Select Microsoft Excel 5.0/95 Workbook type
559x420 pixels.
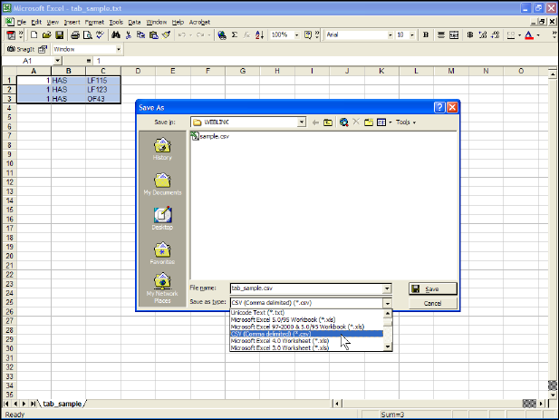307,319
